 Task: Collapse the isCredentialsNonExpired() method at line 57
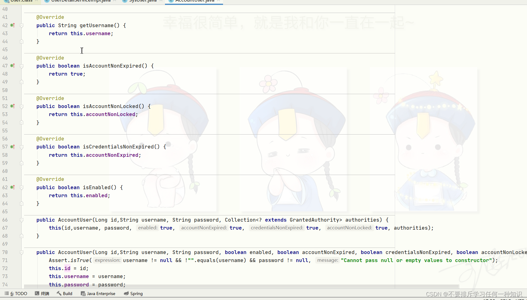click(22, 147)
